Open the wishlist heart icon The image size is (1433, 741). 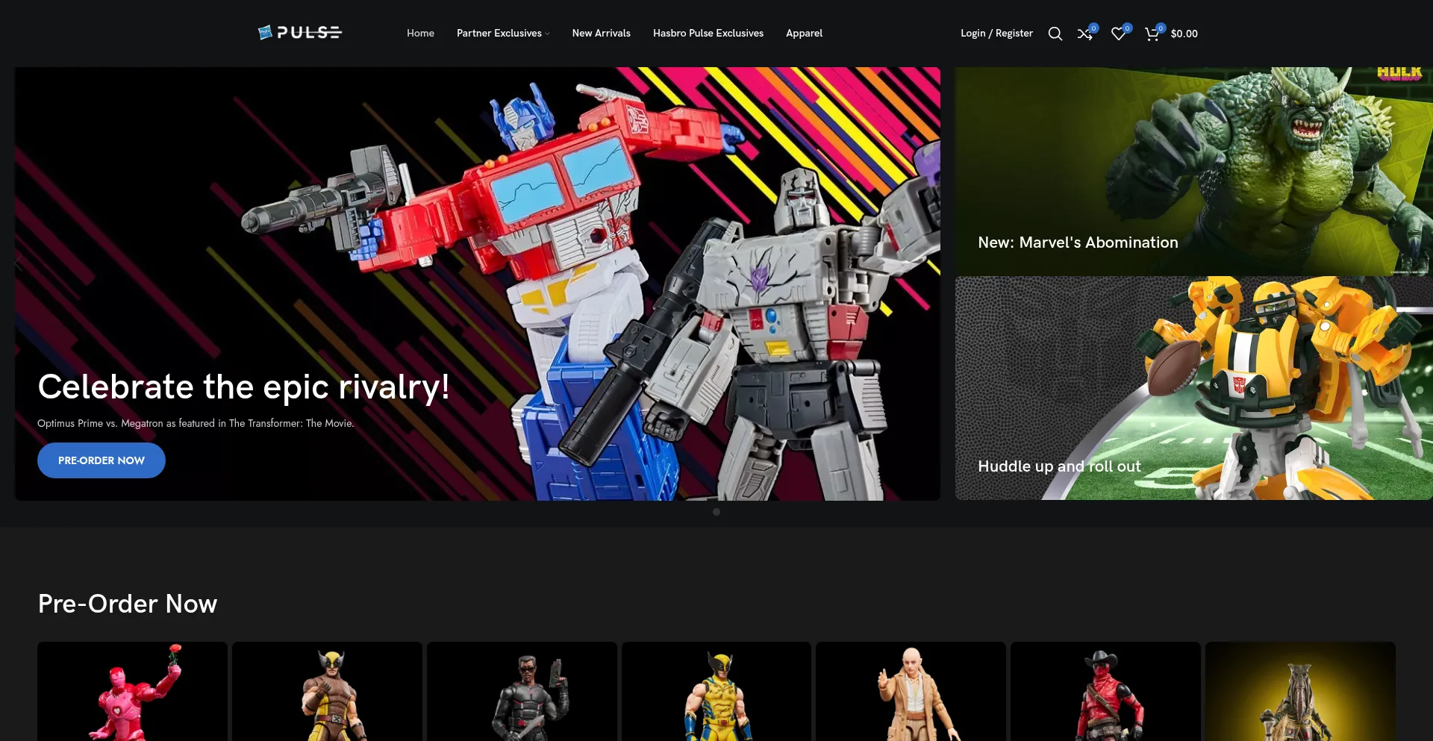click(x=1118, y=34)
